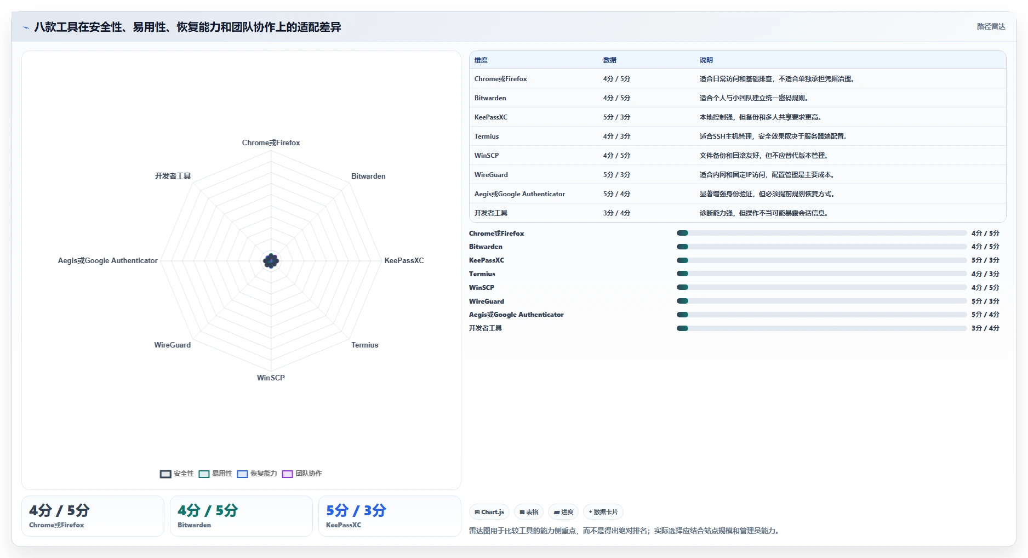Click Aegis或Google Authenticator radar axis label
The height and width of the screenshot is (558, 1028).
tap(108, 260)
